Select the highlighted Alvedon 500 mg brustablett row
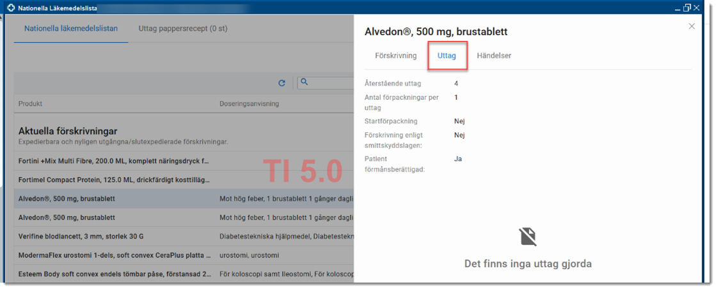Viewport: 716px width, 289px height. tap(184, 199)
